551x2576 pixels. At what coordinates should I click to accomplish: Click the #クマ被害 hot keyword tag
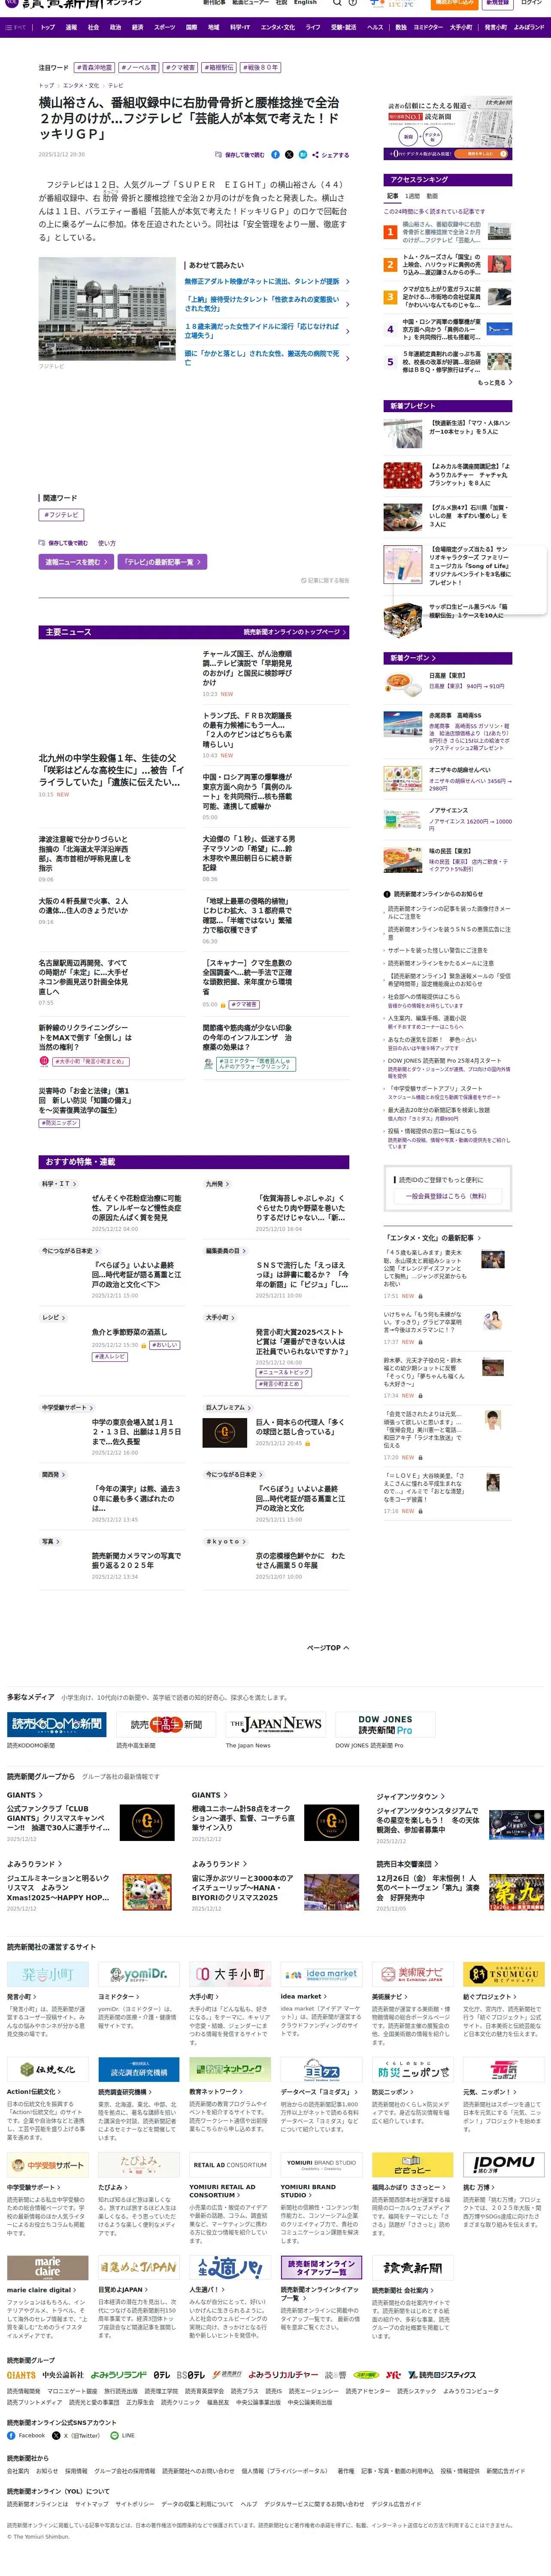(x=180, y=68)
